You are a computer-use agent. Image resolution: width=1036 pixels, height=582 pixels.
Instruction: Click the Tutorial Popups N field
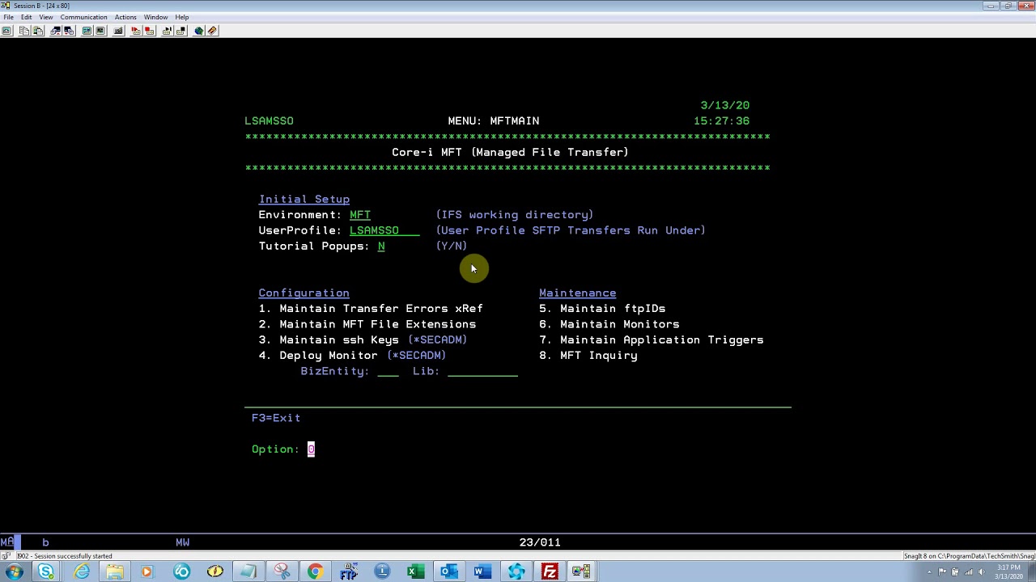[381, 246]
